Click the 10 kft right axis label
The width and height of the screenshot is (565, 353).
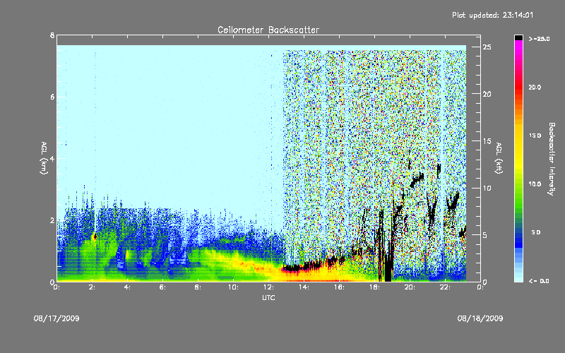487,188
